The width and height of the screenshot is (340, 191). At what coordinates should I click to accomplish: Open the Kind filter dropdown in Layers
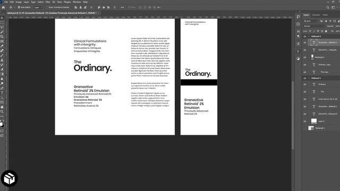click(310, 21)
